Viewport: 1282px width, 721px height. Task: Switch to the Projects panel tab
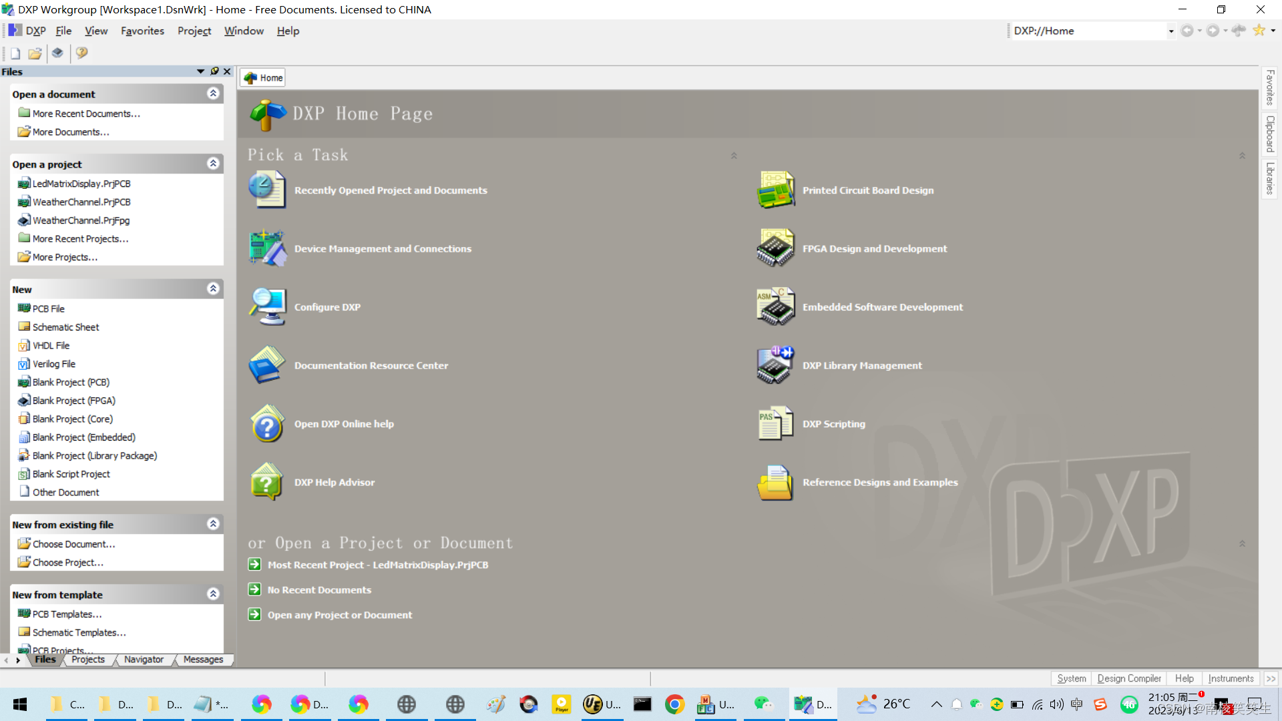pyautogui.click(x=88, y=660)
